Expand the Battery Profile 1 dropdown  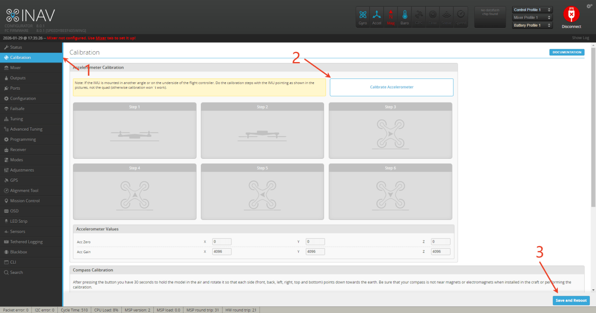[x=532, y=25]
